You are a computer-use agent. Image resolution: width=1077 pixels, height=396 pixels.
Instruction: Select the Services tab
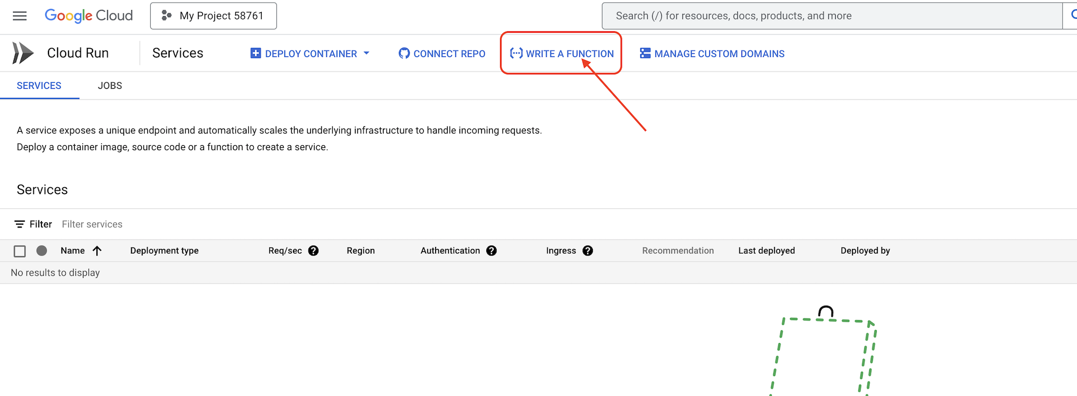pyautogui.click(x=39, y=86)
